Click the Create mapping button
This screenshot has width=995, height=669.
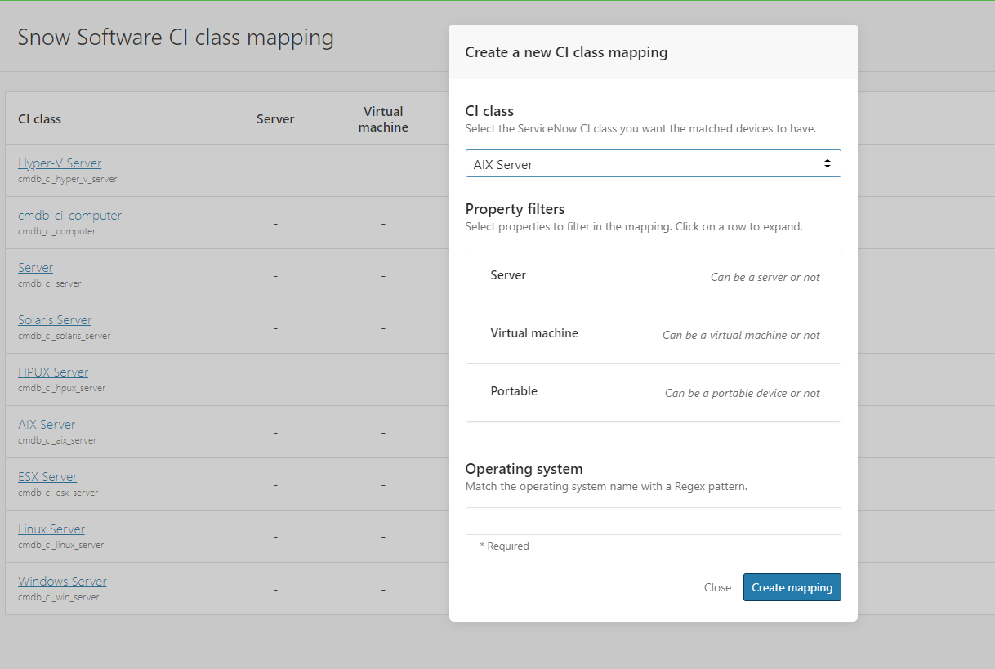792,586
